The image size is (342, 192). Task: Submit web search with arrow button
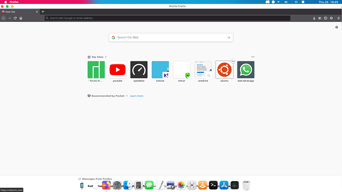coord(228,38)
